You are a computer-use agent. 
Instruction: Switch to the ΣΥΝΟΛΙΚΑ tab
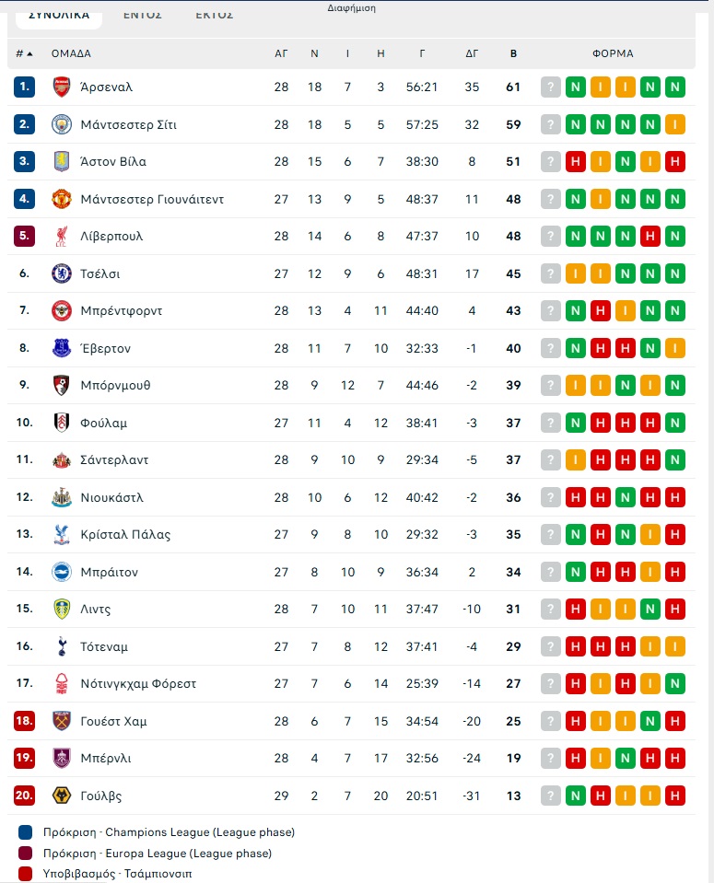pos(59,15)
